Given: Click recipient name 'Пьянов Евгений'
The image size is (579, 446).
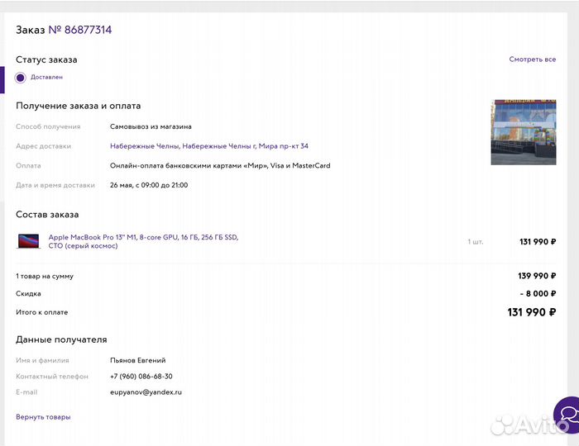Looking at the screenshot, I should pyautogui.click(x=138, y=360).
